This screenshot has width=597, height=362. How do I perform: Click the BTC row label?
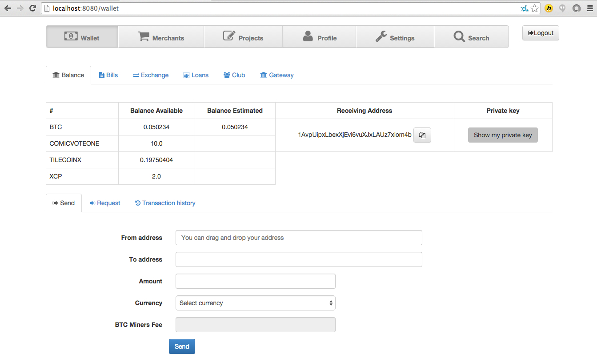[x=56, y=127]
